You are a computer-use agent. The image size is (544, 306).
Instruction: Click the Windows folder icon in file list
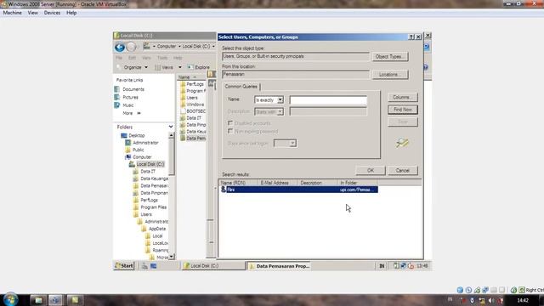[x=183, y=104]
